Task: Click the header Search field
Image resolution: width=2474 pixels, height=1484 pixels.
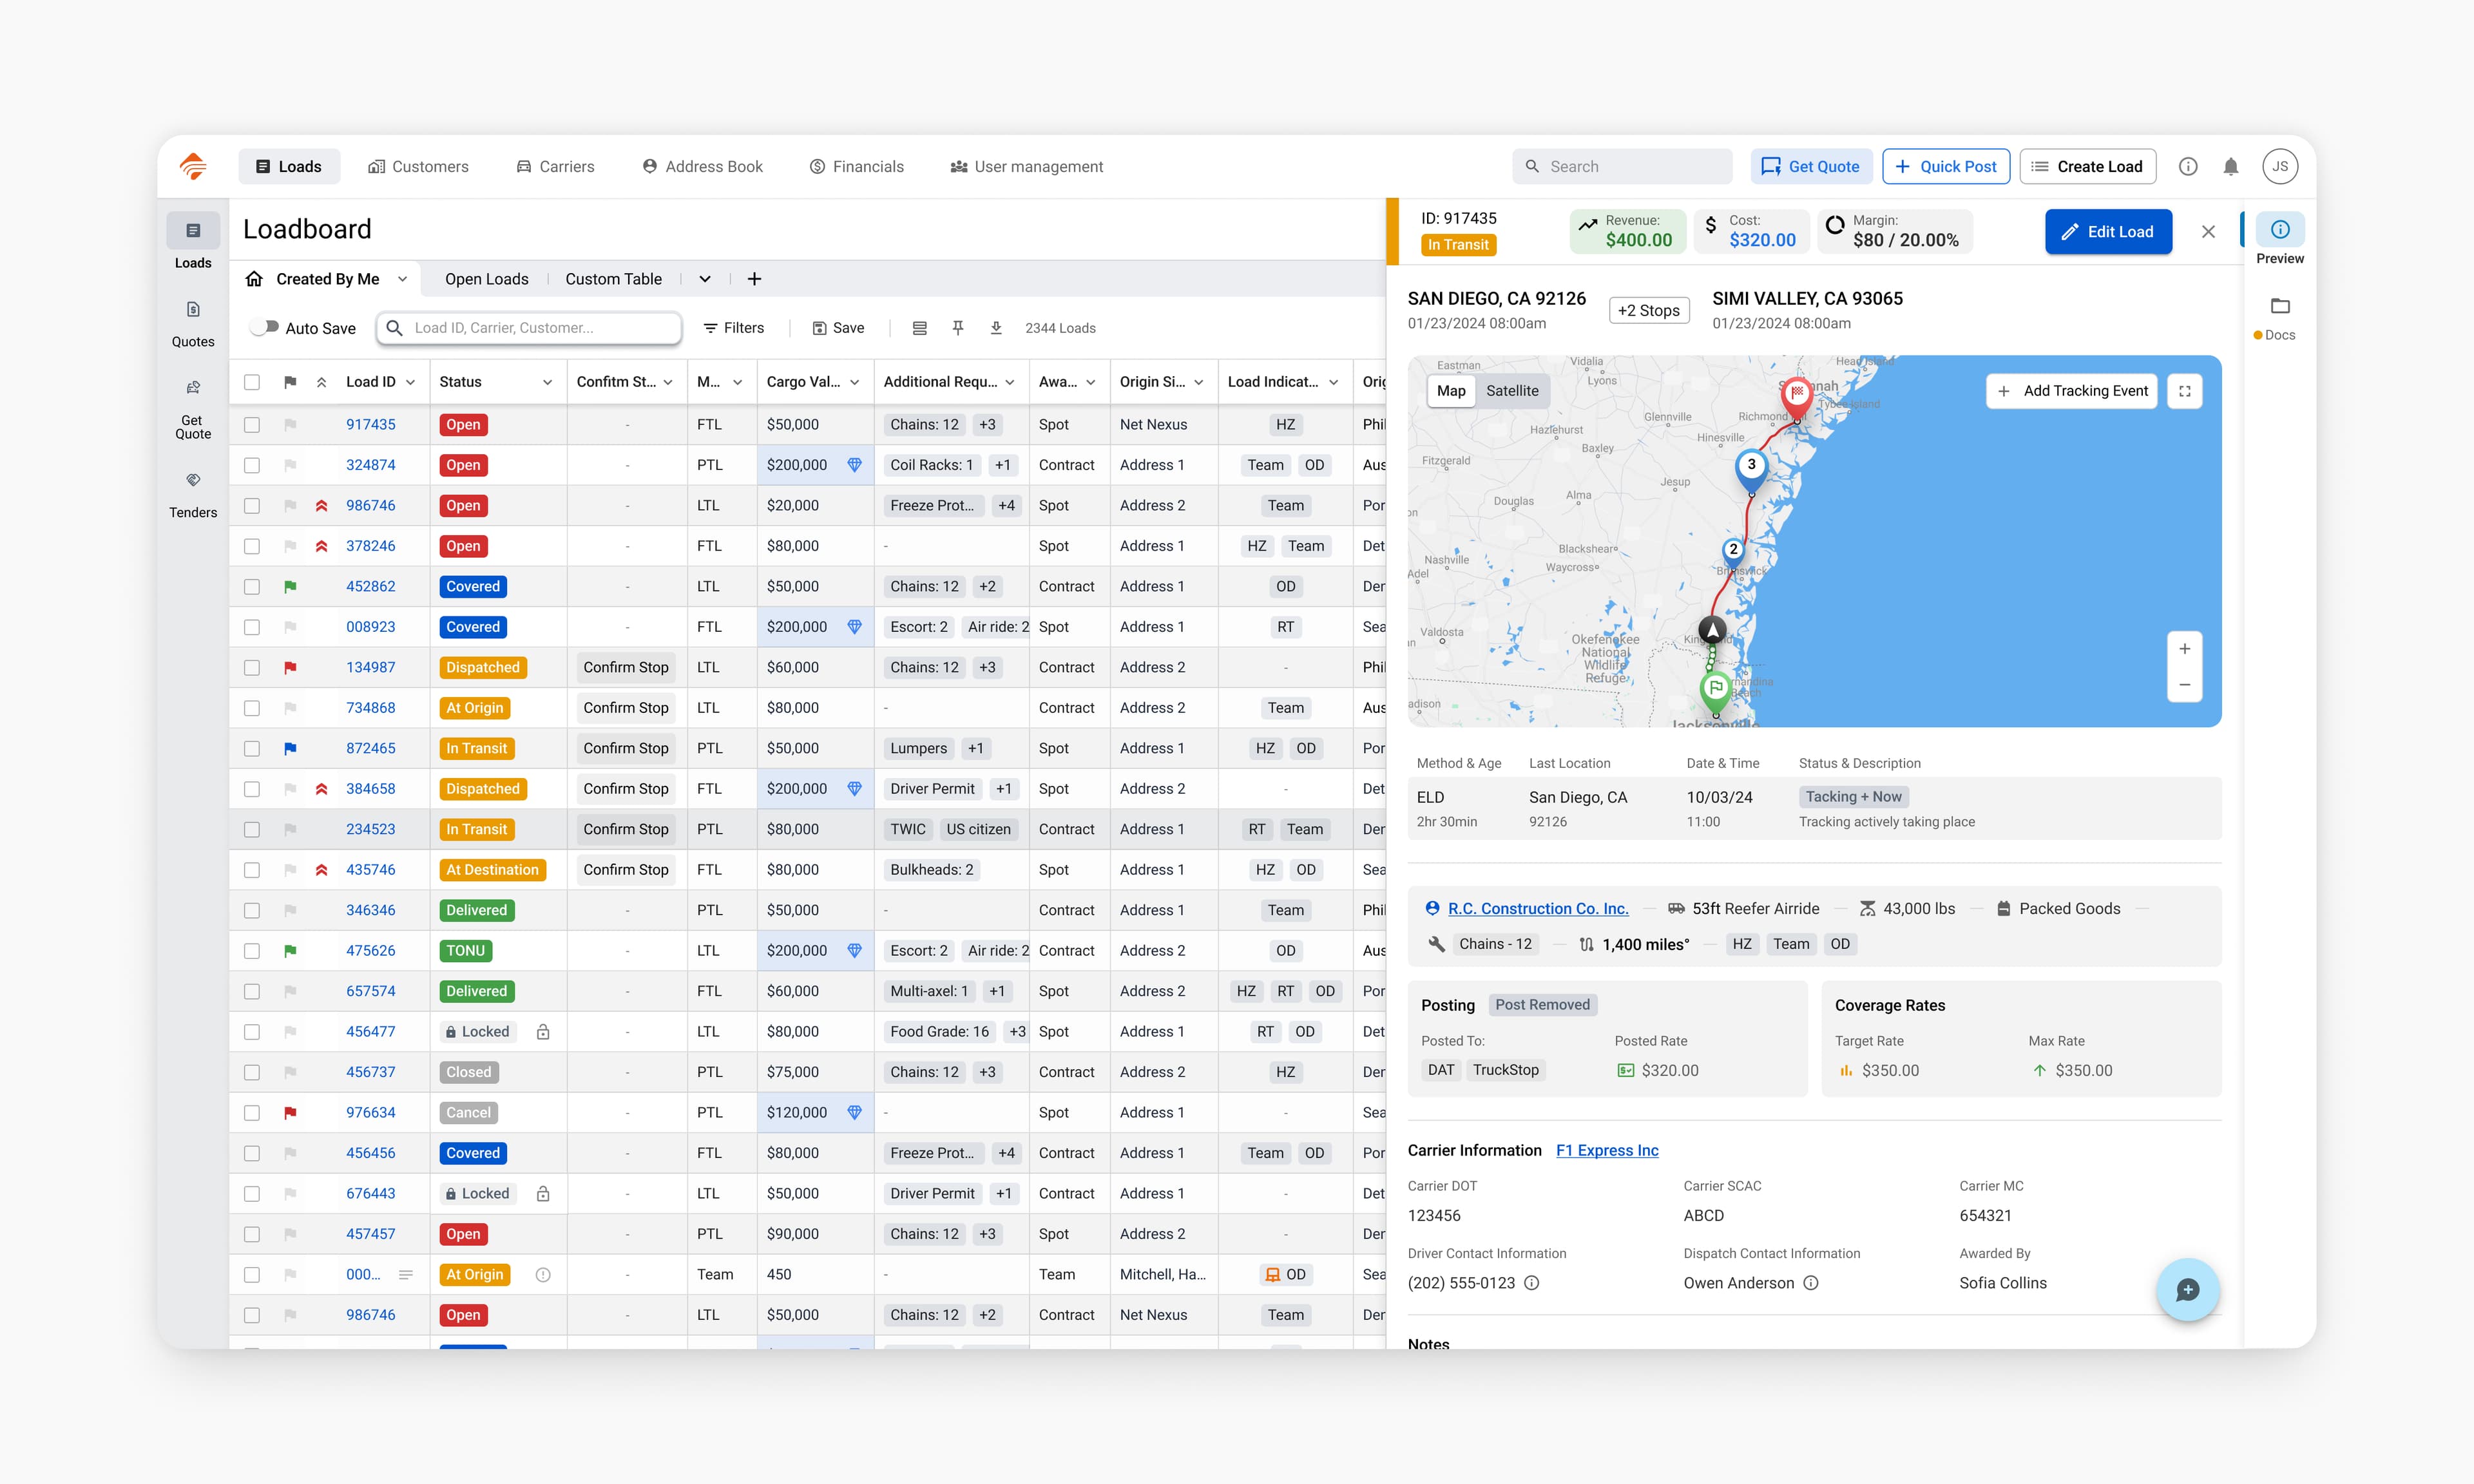Action: (1622, 167)
